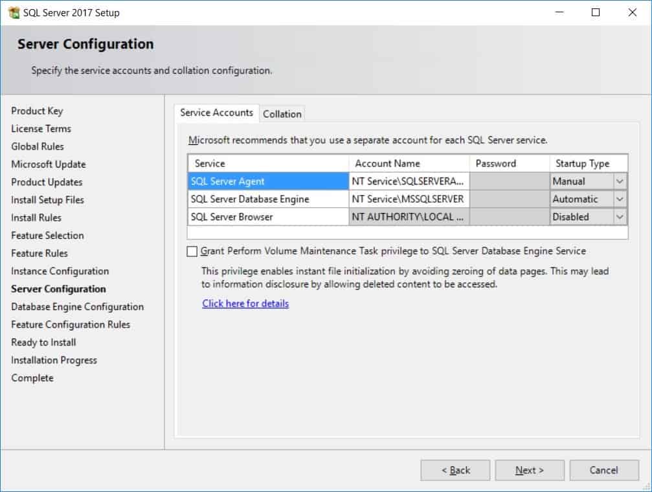Click the Startup Type column header
The width and height of the screenshot is (652, 492).
point(589,163)
